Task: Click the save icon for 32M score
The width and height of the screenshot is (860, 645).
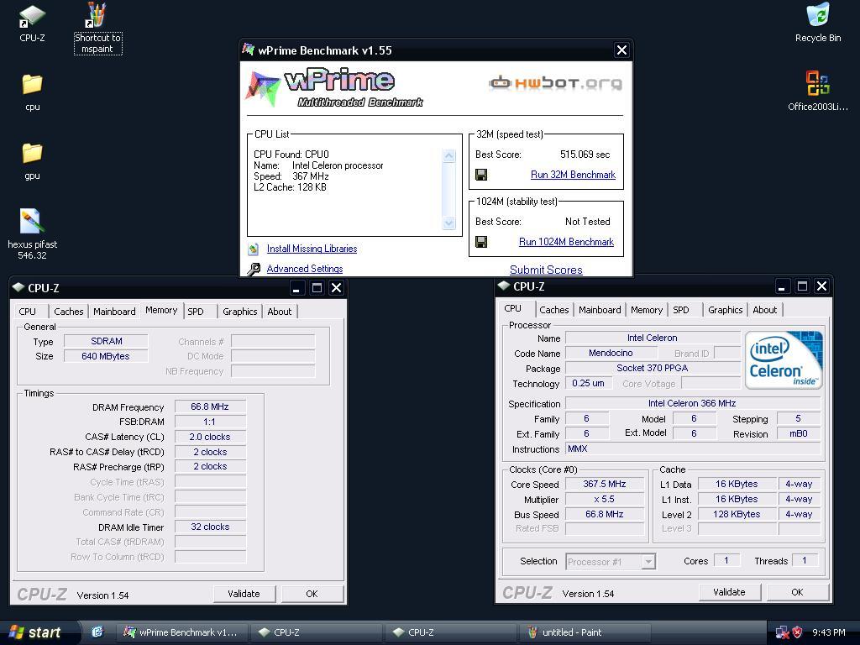Action: point(481,175)
